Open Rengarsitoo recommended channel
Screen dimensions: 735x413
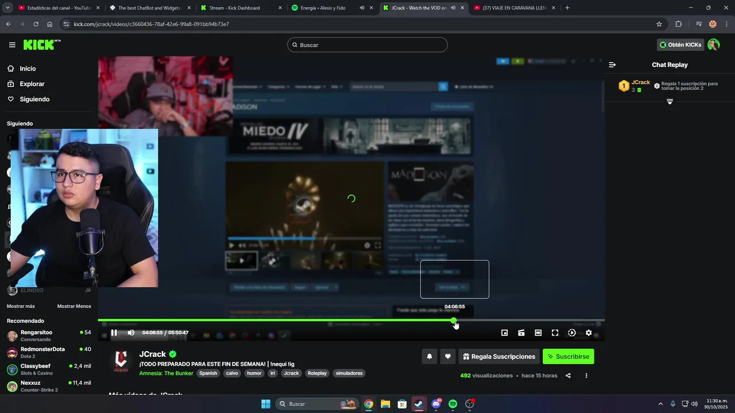[49, 336]
